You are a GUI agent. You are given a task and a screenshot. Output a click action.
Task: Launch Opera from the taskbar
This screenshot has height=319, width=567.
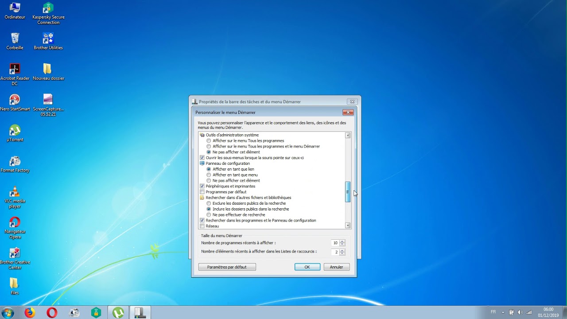coord(52,312)
